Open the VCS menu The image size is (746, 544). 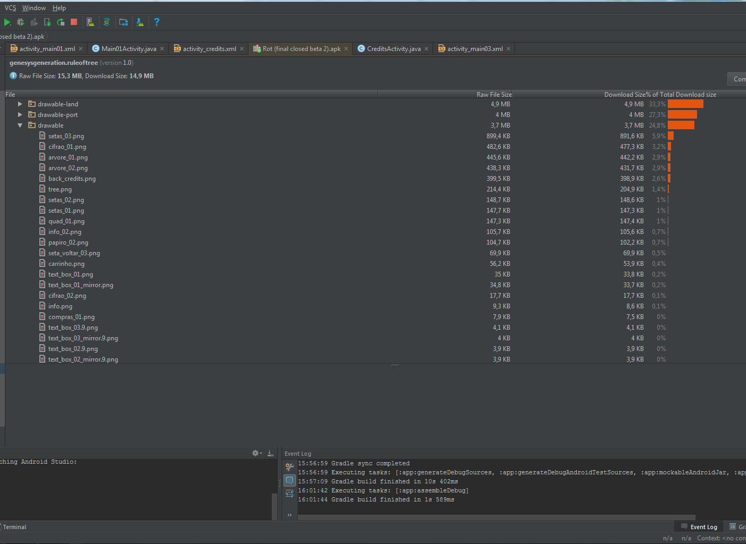(11, 8)
